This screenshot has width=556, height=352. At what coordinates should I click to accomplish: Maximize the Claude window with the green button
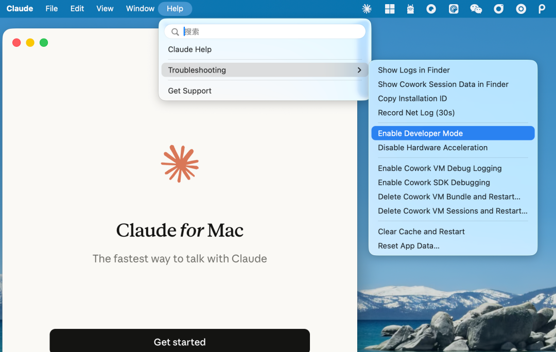pyautogui.click(x=44, y=43)
